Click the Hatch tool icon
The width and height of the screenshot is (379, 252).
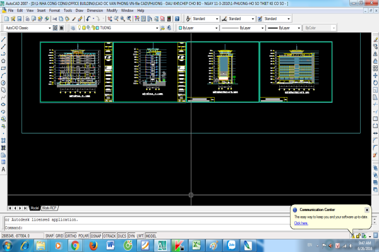3,140
